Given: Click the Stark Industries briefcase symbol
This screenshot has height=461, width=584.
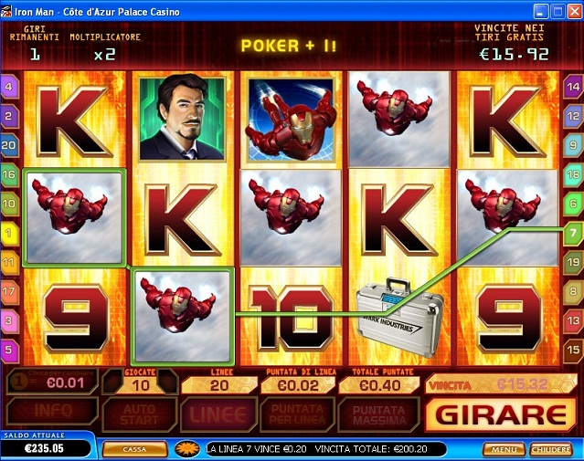Looking at the screenshot, I should 400,316.
